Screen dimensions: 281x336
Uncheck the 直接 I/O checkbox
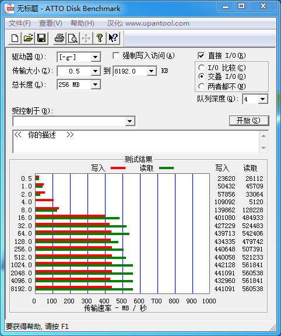(x=201, y=56)
